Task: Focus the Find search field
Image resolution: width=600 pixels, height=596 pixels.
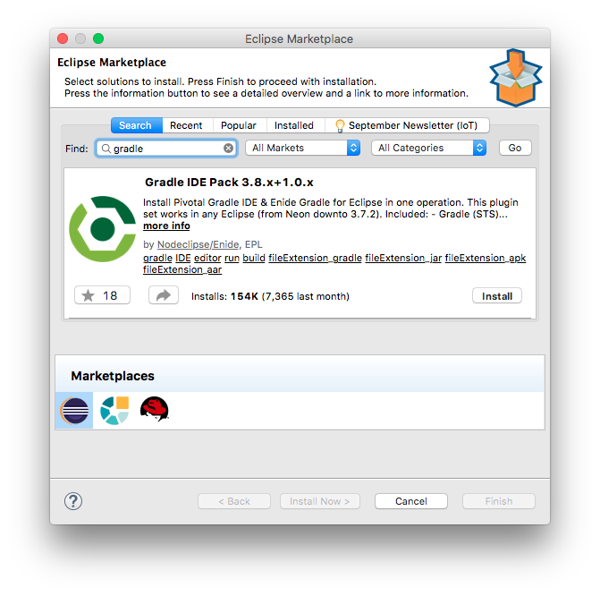Action: coord(166,149)
